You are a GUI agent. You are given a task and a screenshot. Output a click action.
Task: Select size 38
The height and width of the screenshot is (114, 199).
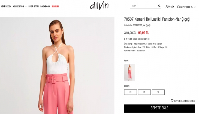(144, 92)
